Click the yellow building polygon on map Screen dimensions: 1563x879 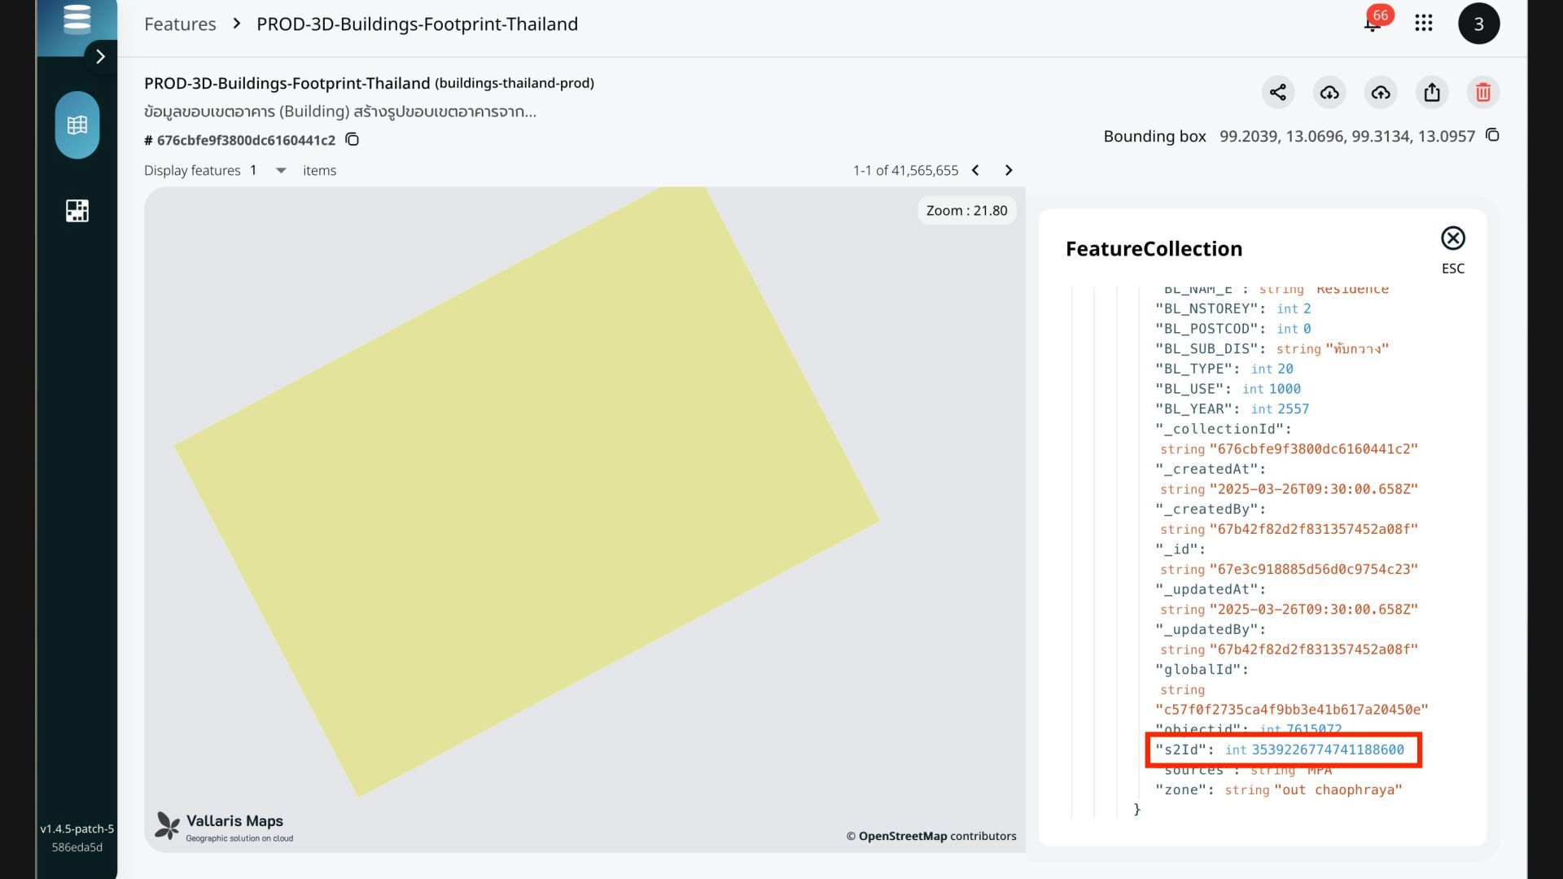point(526,488)
